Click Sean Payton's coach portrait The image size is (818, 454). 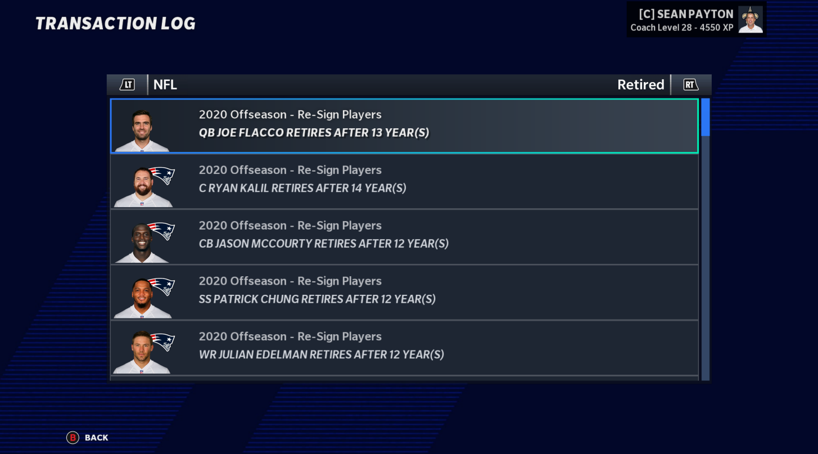pos(751,20)
